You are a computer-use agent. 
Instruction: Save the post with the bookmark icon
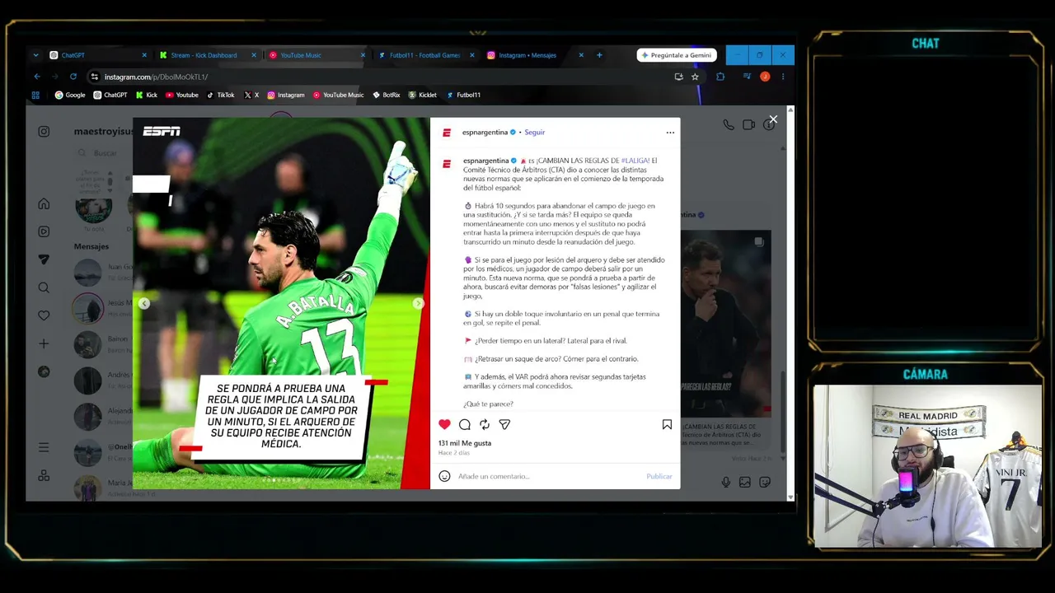coord(667,424)
